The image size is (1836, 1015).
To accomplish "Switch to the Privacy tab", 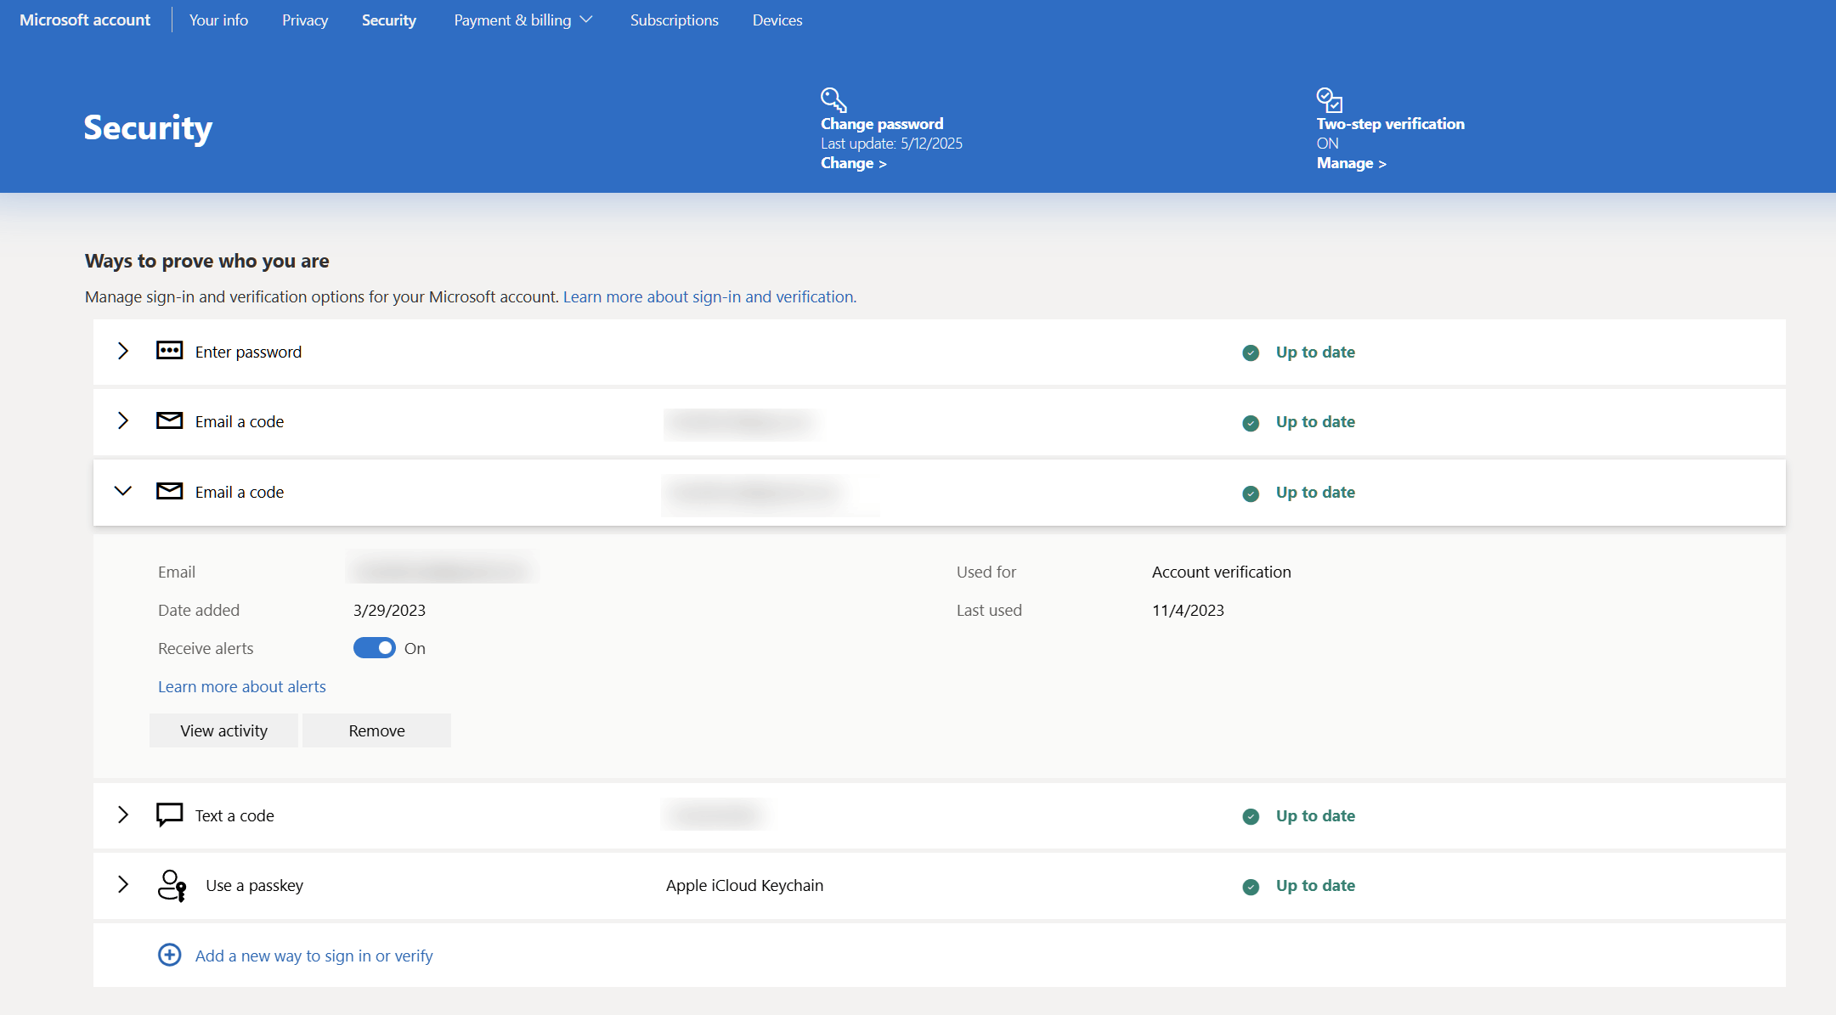I will [x=304, y=20].
